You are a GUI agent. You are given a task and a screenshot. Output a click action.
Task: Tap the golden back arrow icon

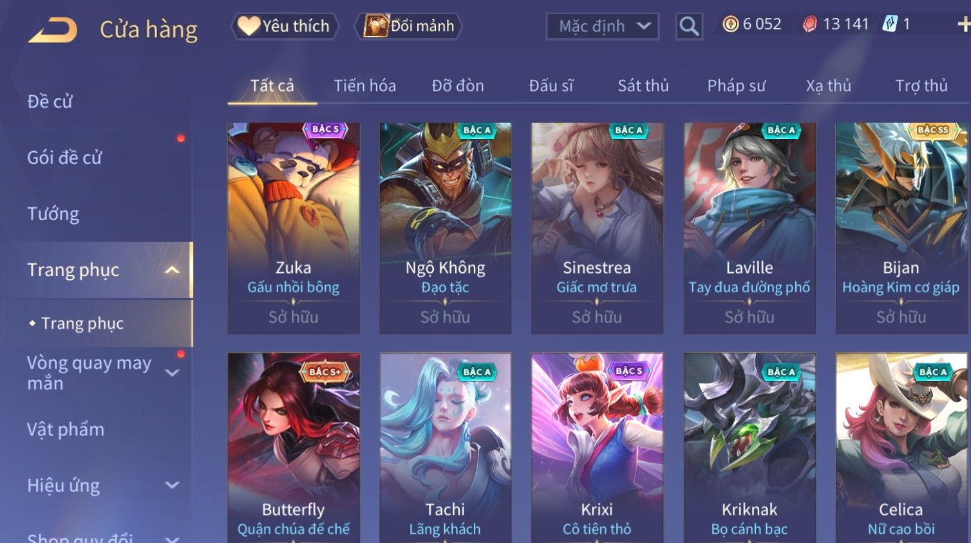click(x=53, y=30)
